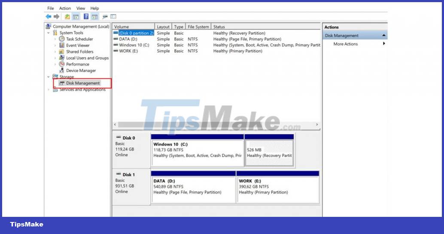Click the Local Users and Groups icon

coord(61,58)
